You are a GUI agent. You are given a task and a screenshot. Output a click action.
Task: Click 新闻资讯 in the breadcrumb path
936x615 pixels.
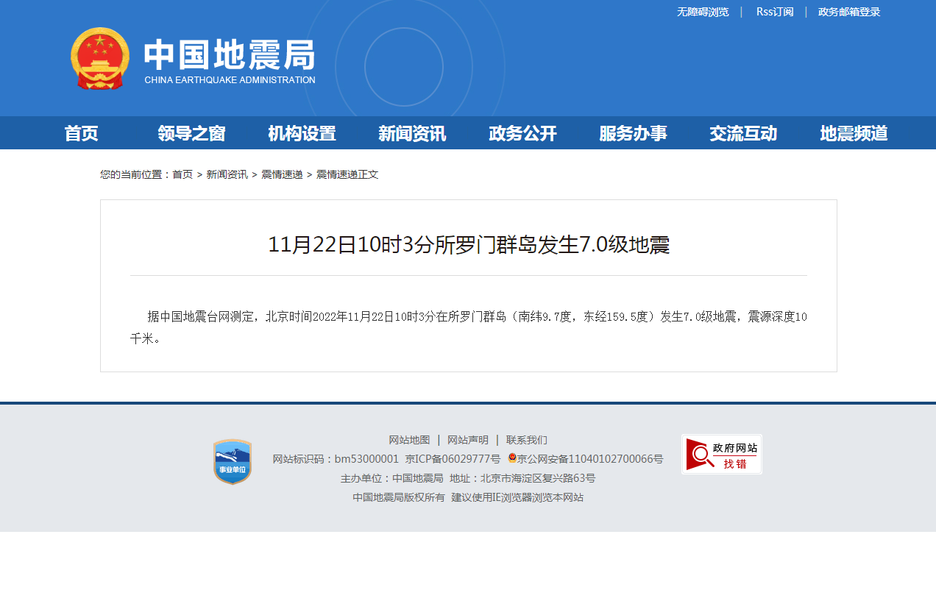[227, 174]
